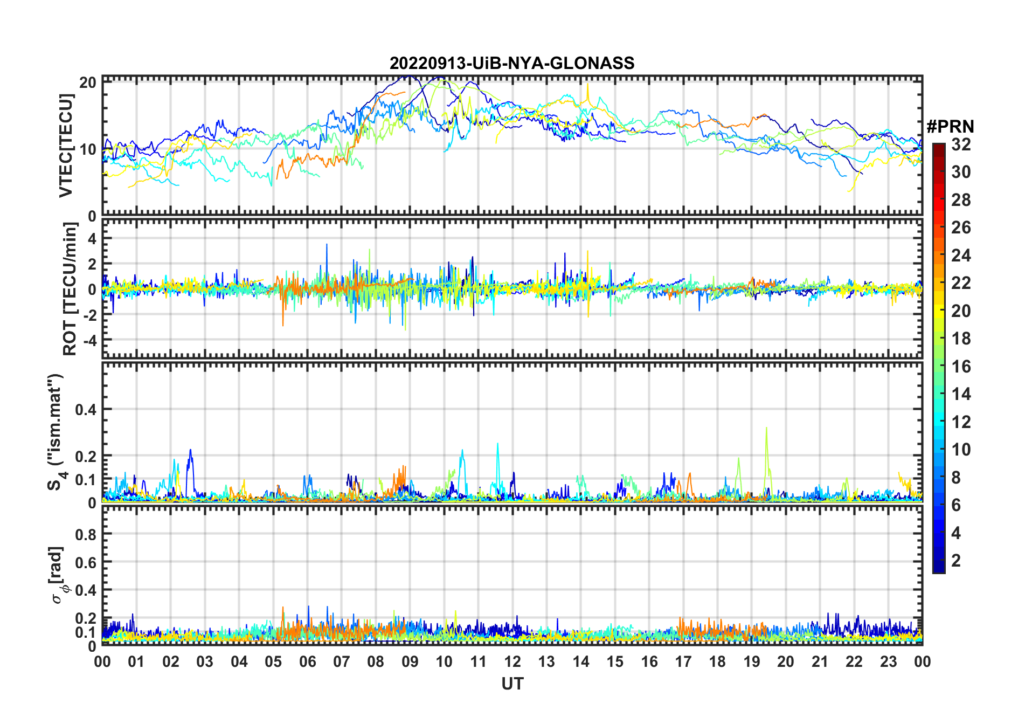Click S4 y-axis tick label 0.2
1025x717 pixels.
tap(86, 456)
